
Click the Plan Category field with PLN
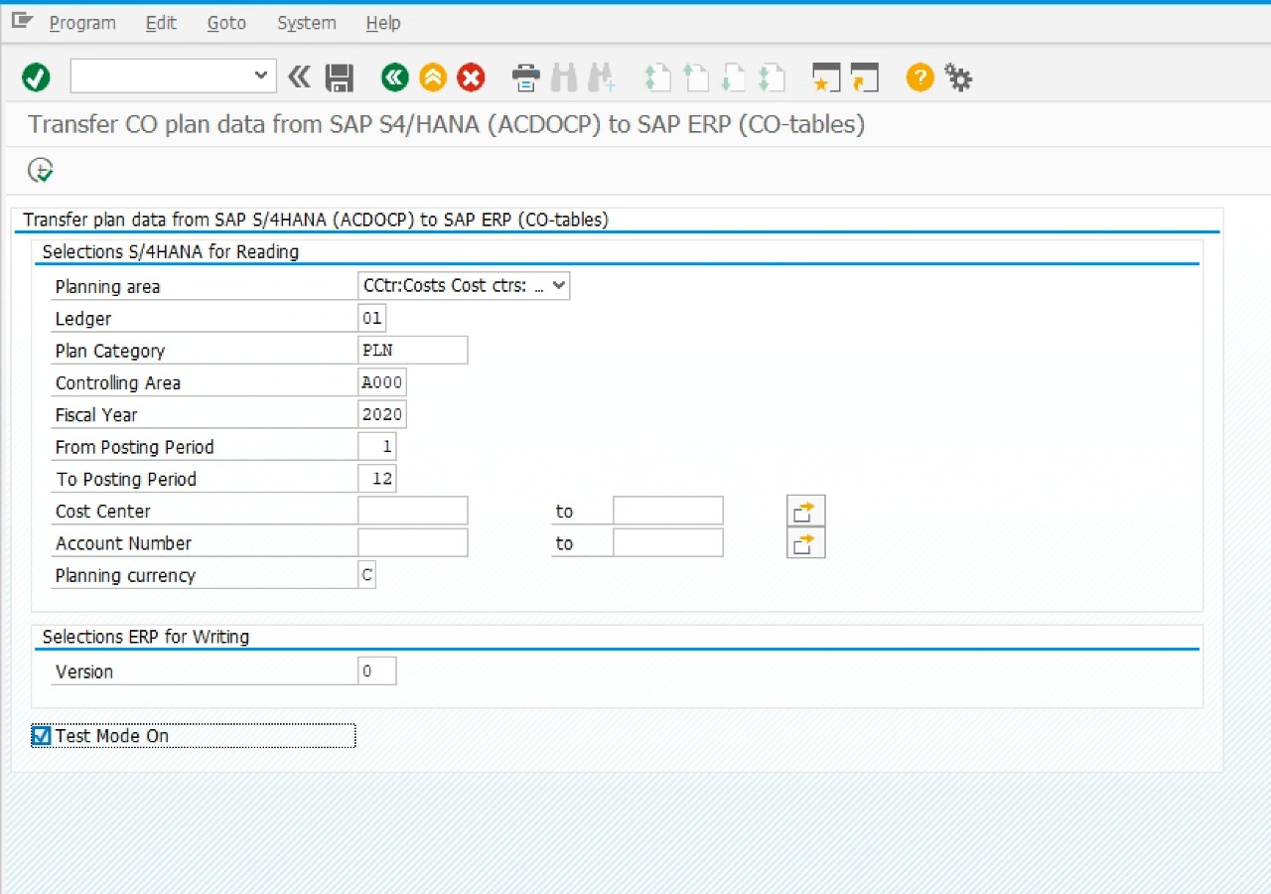tap(413, 350)
